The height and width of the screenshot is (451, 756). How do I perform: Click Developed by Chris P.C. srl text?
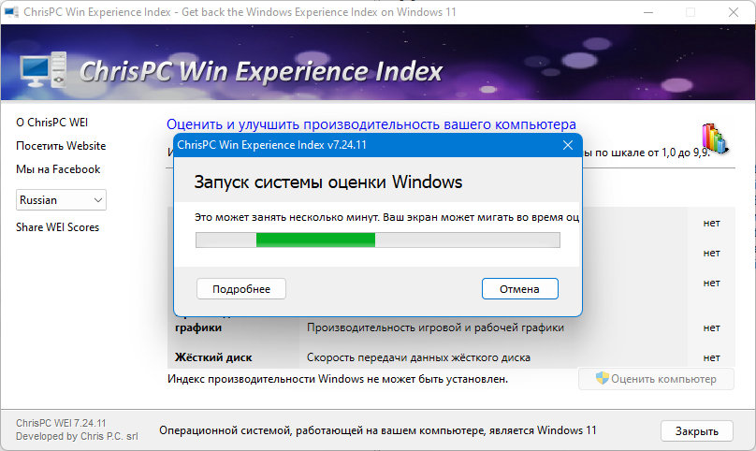coord(77,436)
